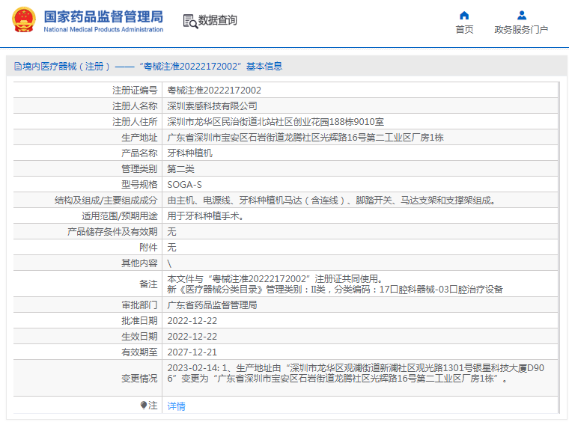Select 深圳素感科技有限公司 registrant name
Screen dimensions: 569x425
tap(212, 106)
